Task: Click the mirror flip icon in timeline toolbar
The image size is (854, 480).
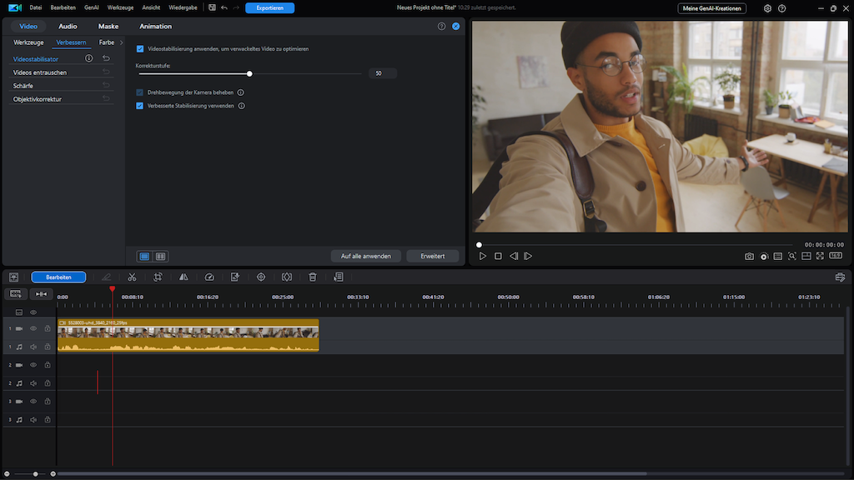Action: tap(183, 277)
